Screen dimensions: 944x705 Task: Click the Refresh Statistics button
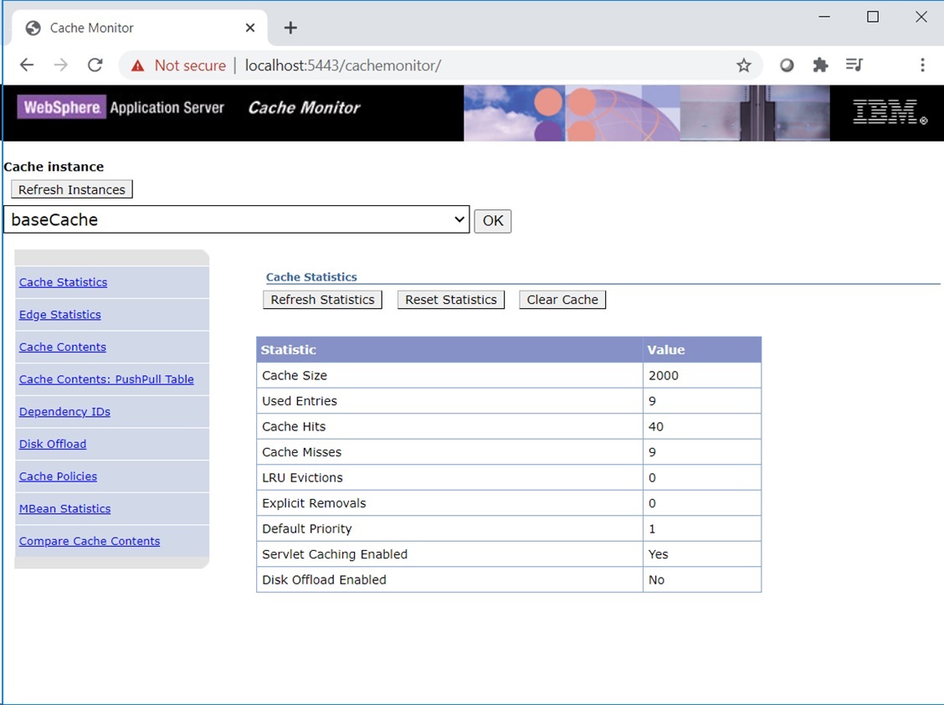click(x=322, y=300)
